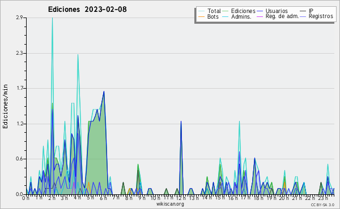Screen dimensions: 340x209
Task: Click the 'Bots' legend label
Action: 212,16
